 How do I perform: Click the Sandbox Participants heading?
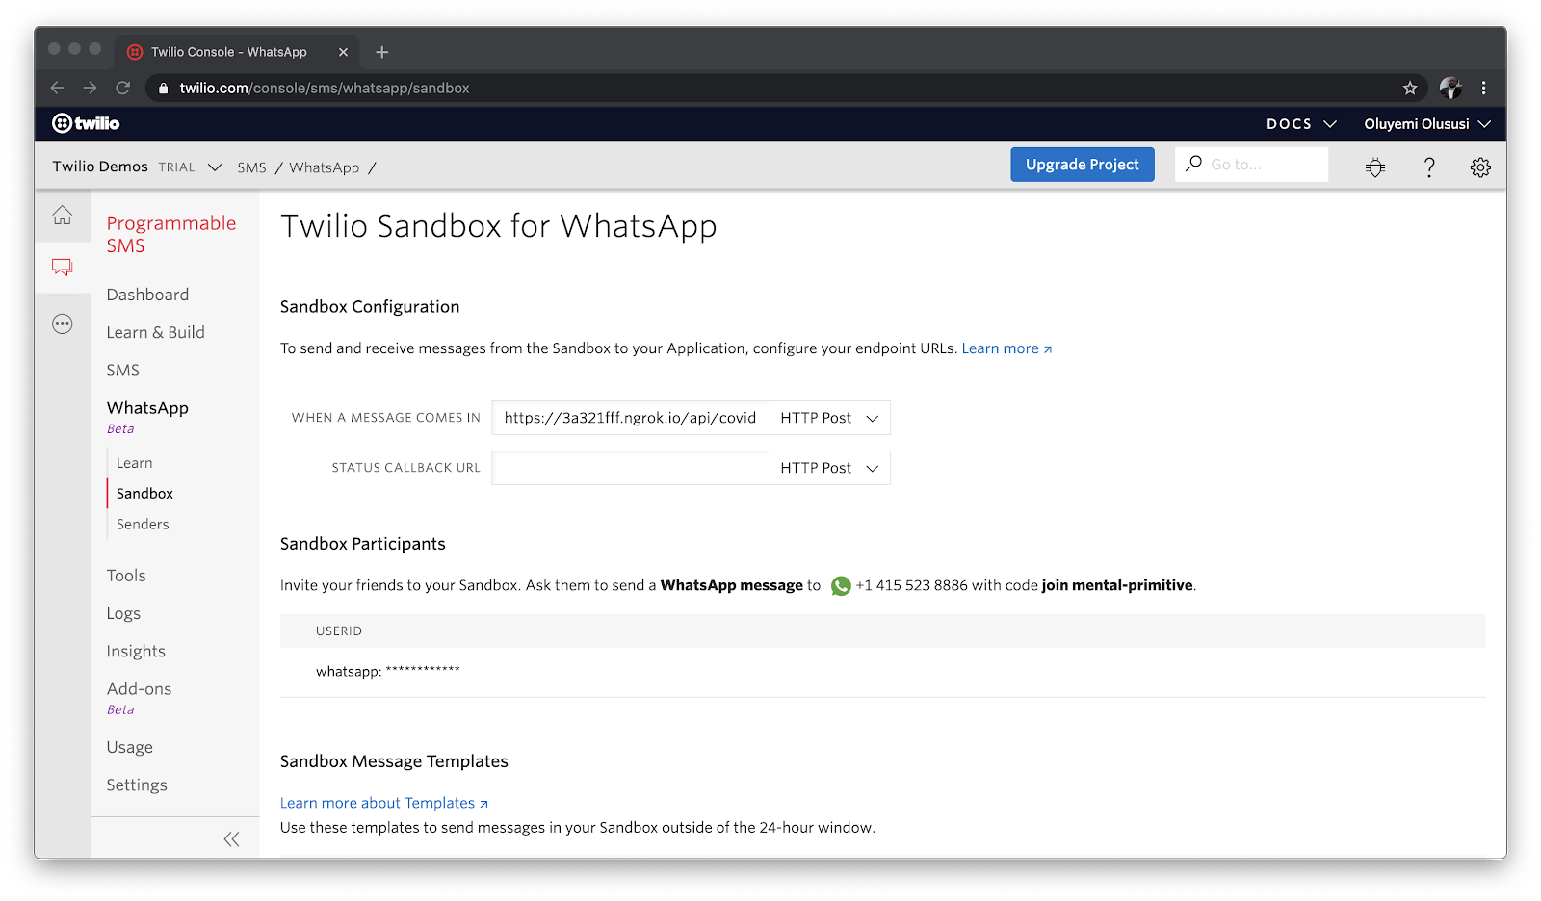point(363,544)
